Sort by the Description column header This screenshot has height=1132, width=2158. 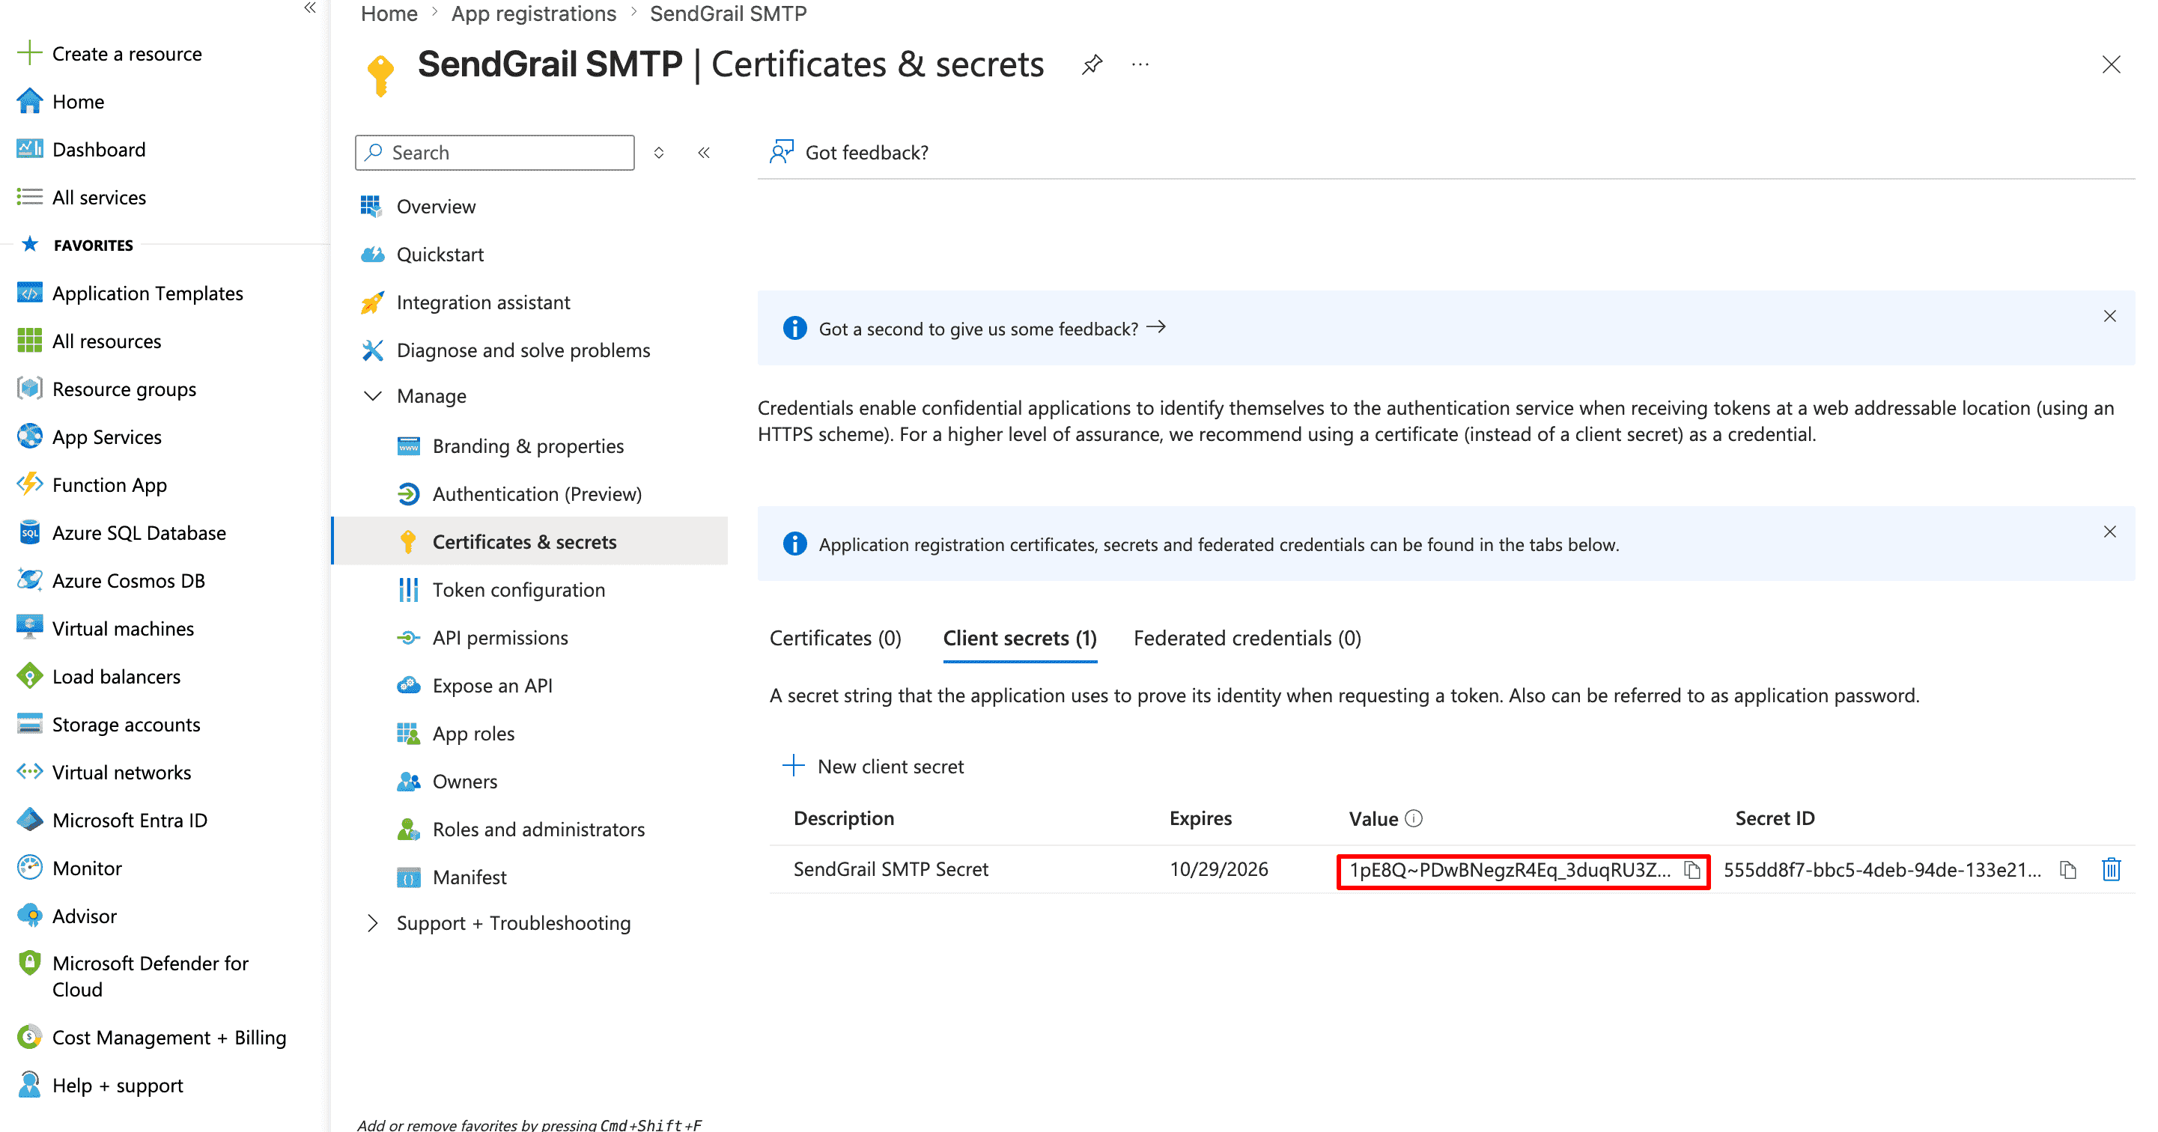tap(844, 818)
